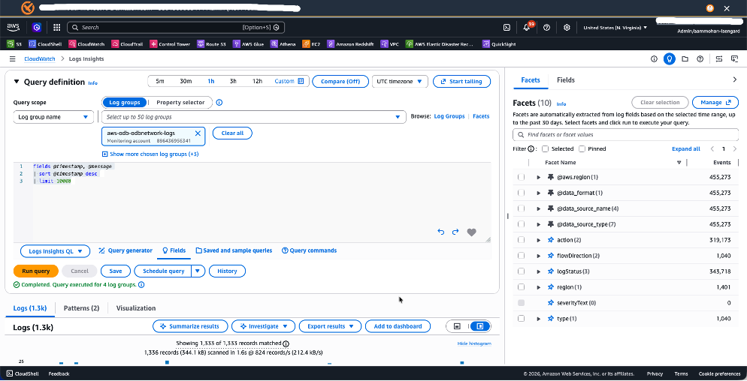The height and width of the screenshot is (381, 747).
Task: Open the UTC timezone dropdown
Action: (x=400, y=81)
